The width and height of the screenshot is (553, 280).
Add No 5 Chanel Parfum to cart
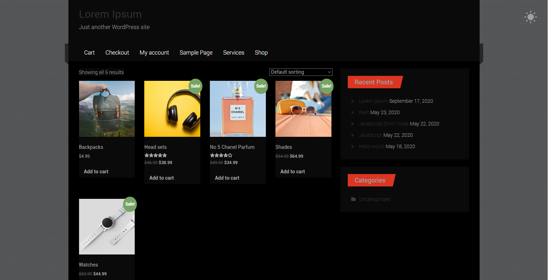[227, 178]
